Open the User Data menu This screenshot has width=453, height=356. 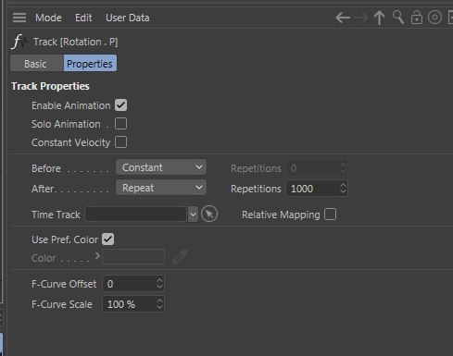(128, 18)
